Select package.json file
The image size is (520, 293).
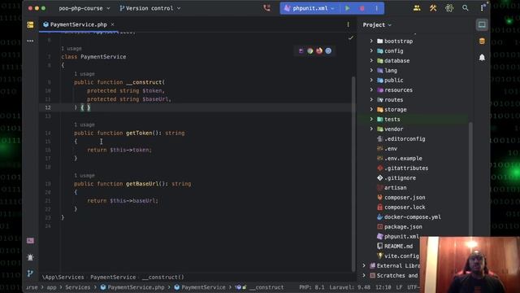point(403,226)
